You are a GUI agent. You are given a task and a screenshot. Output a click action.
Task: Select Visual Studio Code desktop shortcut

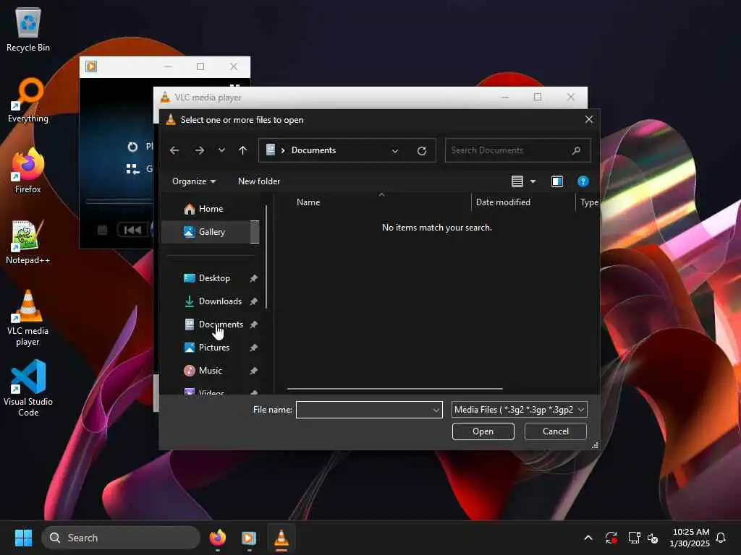coord(28,389)
